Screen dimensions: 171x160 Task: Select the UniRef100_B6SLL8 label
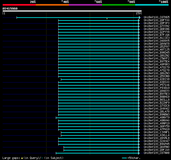pyautogui.click(x=157, y=100)
